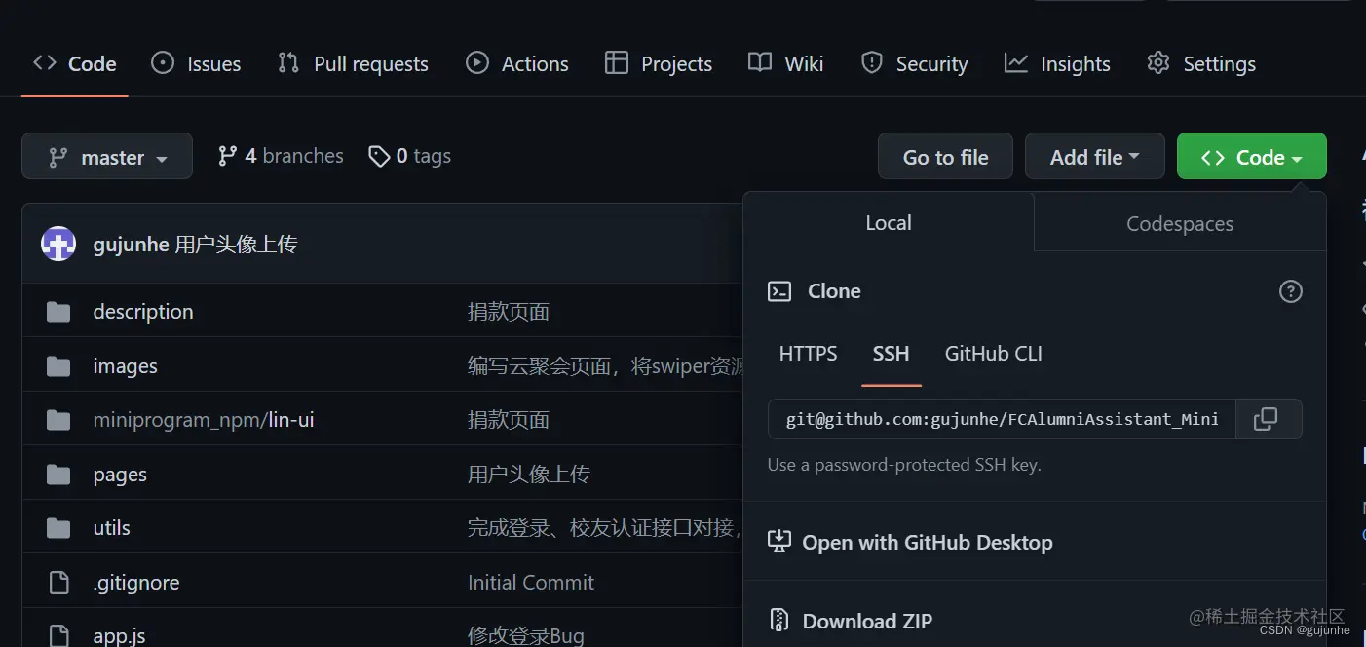Select the HTTPS clone option
The width and height of the screenshot is (1366, 647).
coord(808,354)
